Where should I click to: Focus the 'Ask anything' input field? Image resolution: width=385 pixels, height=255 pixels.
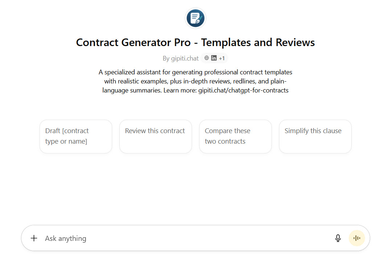point(145,238)
